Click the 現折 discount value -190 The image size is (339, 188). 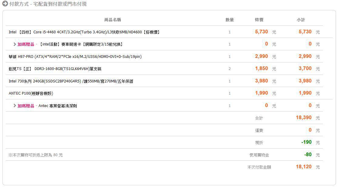click(x=306, y=142)
